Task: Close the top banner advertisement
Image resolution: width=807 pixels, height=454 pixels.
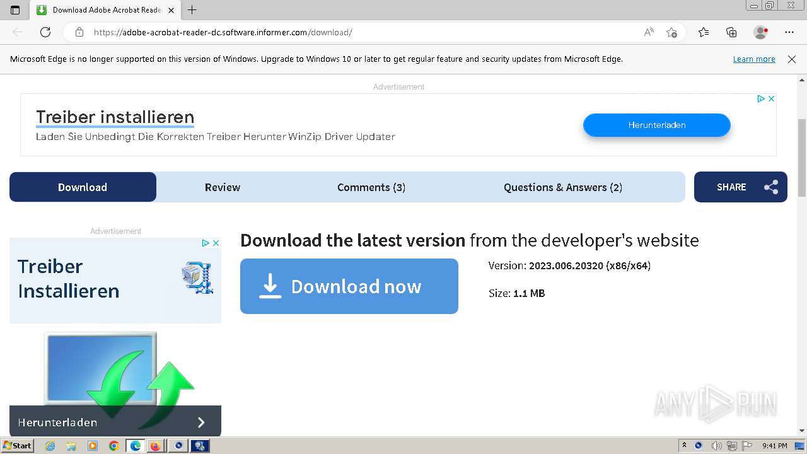Action: pyautogui.click(x=771, y=99)
